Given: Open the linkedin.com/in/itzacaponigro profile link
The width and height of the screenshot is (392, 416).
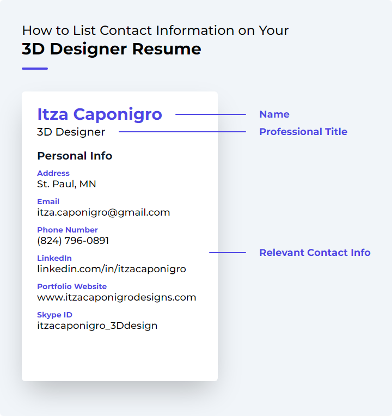Looking at the screenshot, I should coord(112,269).
